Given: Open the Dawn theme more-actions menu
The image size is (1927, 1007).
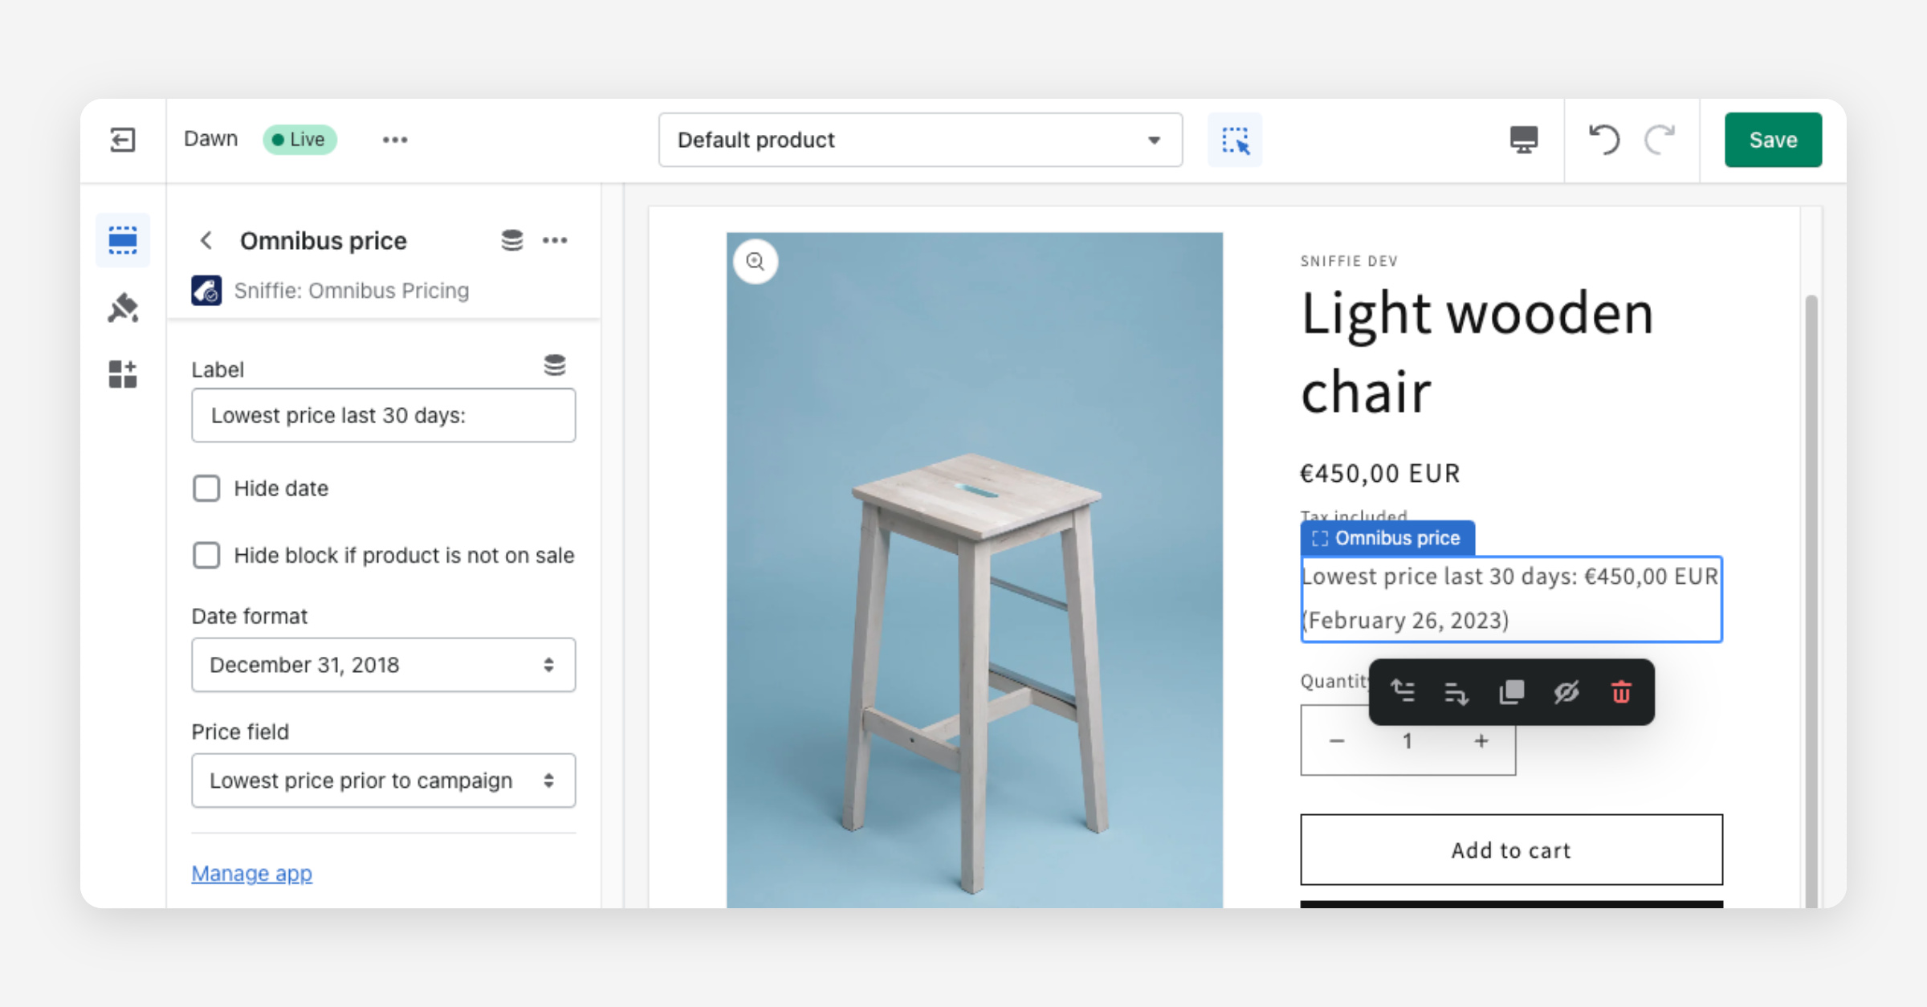Looking at the screenshot, I should pos(394,140).
